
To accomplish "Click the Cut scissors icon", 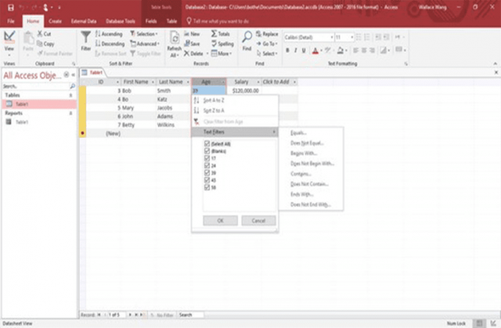I will point(39,34).
